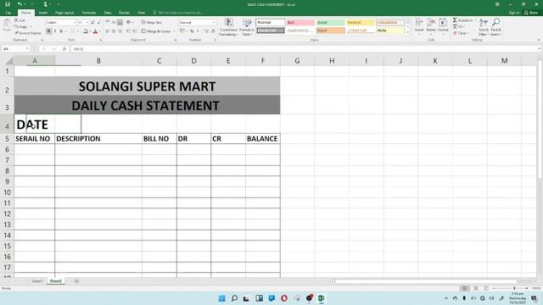This screenshot has height=305, width=543.
Task: Undo the last action
Action: [x=20, y=4]
